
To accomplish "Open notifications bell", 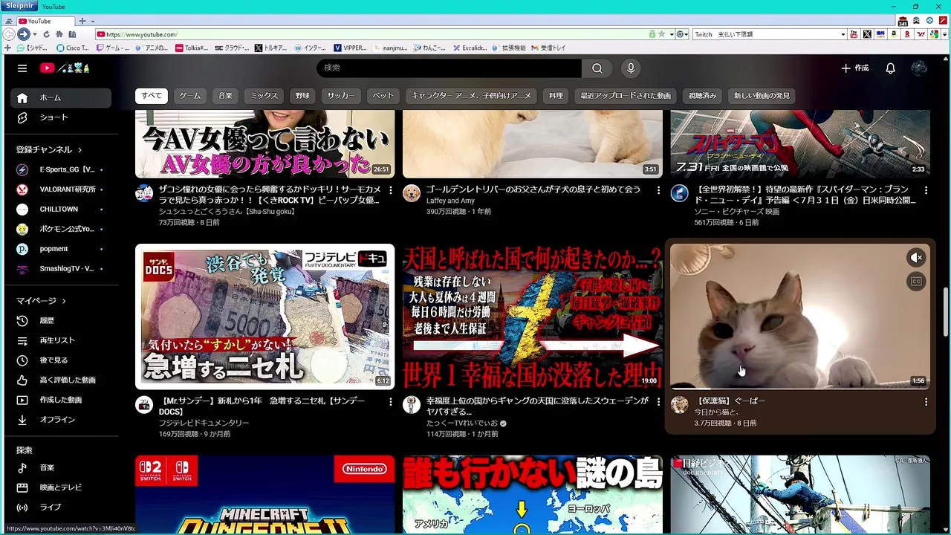I will pyautogui.click(x=890, y=68).
